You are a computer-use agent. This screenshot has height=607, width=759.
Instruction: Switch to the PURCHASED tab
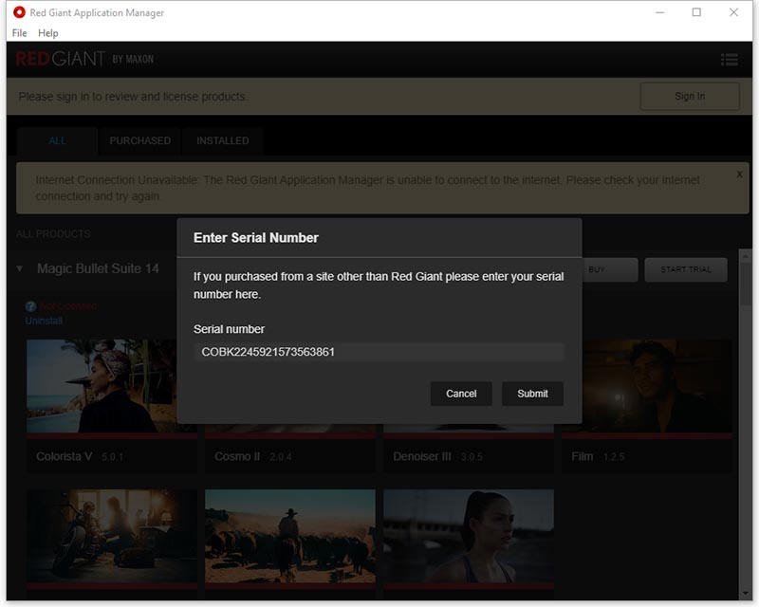[x=139, y=141]
